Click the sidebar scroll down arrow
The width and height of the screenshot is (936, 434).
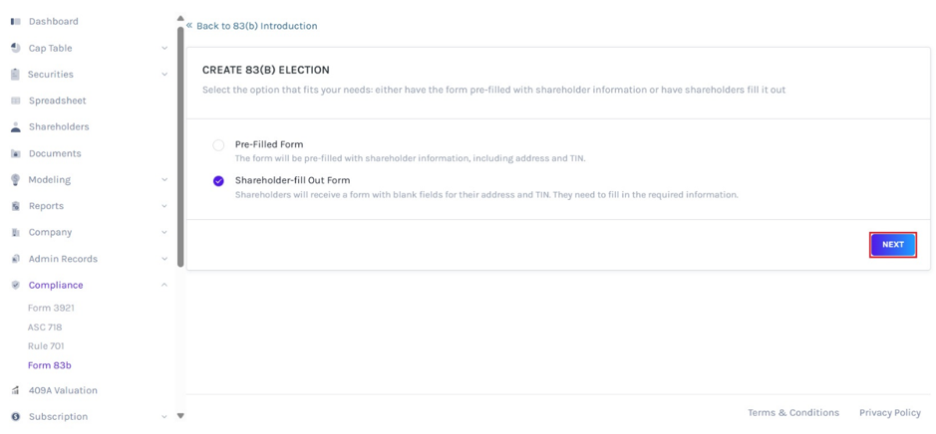180,415
